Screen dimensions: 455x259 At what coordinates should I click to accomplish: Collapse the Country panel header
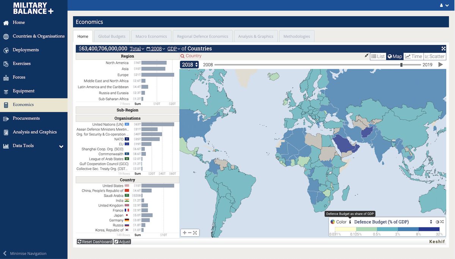(x=127, y=180)
